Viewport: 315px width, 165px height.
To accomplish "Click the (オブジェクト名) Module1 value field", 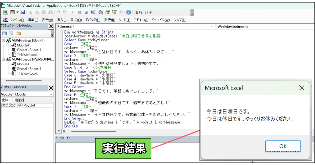I will 38,105.
